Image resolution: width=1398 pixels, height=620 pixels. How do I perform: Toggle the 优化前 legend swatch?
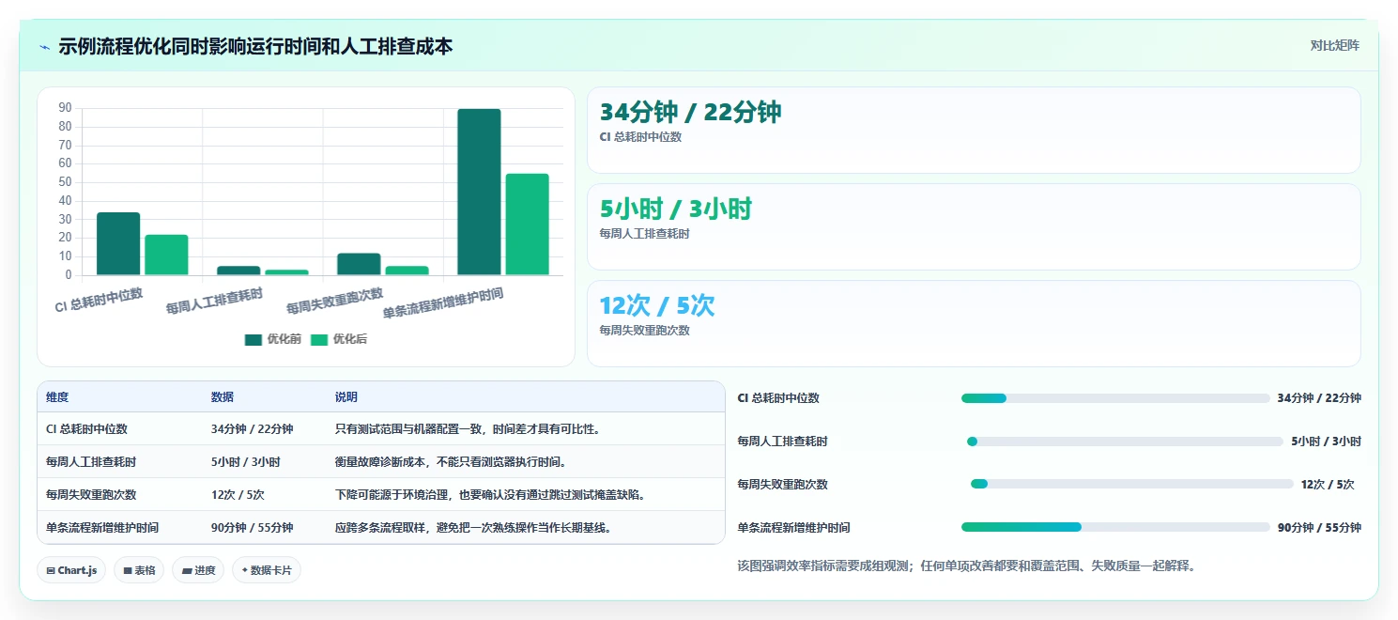(253, 339)
